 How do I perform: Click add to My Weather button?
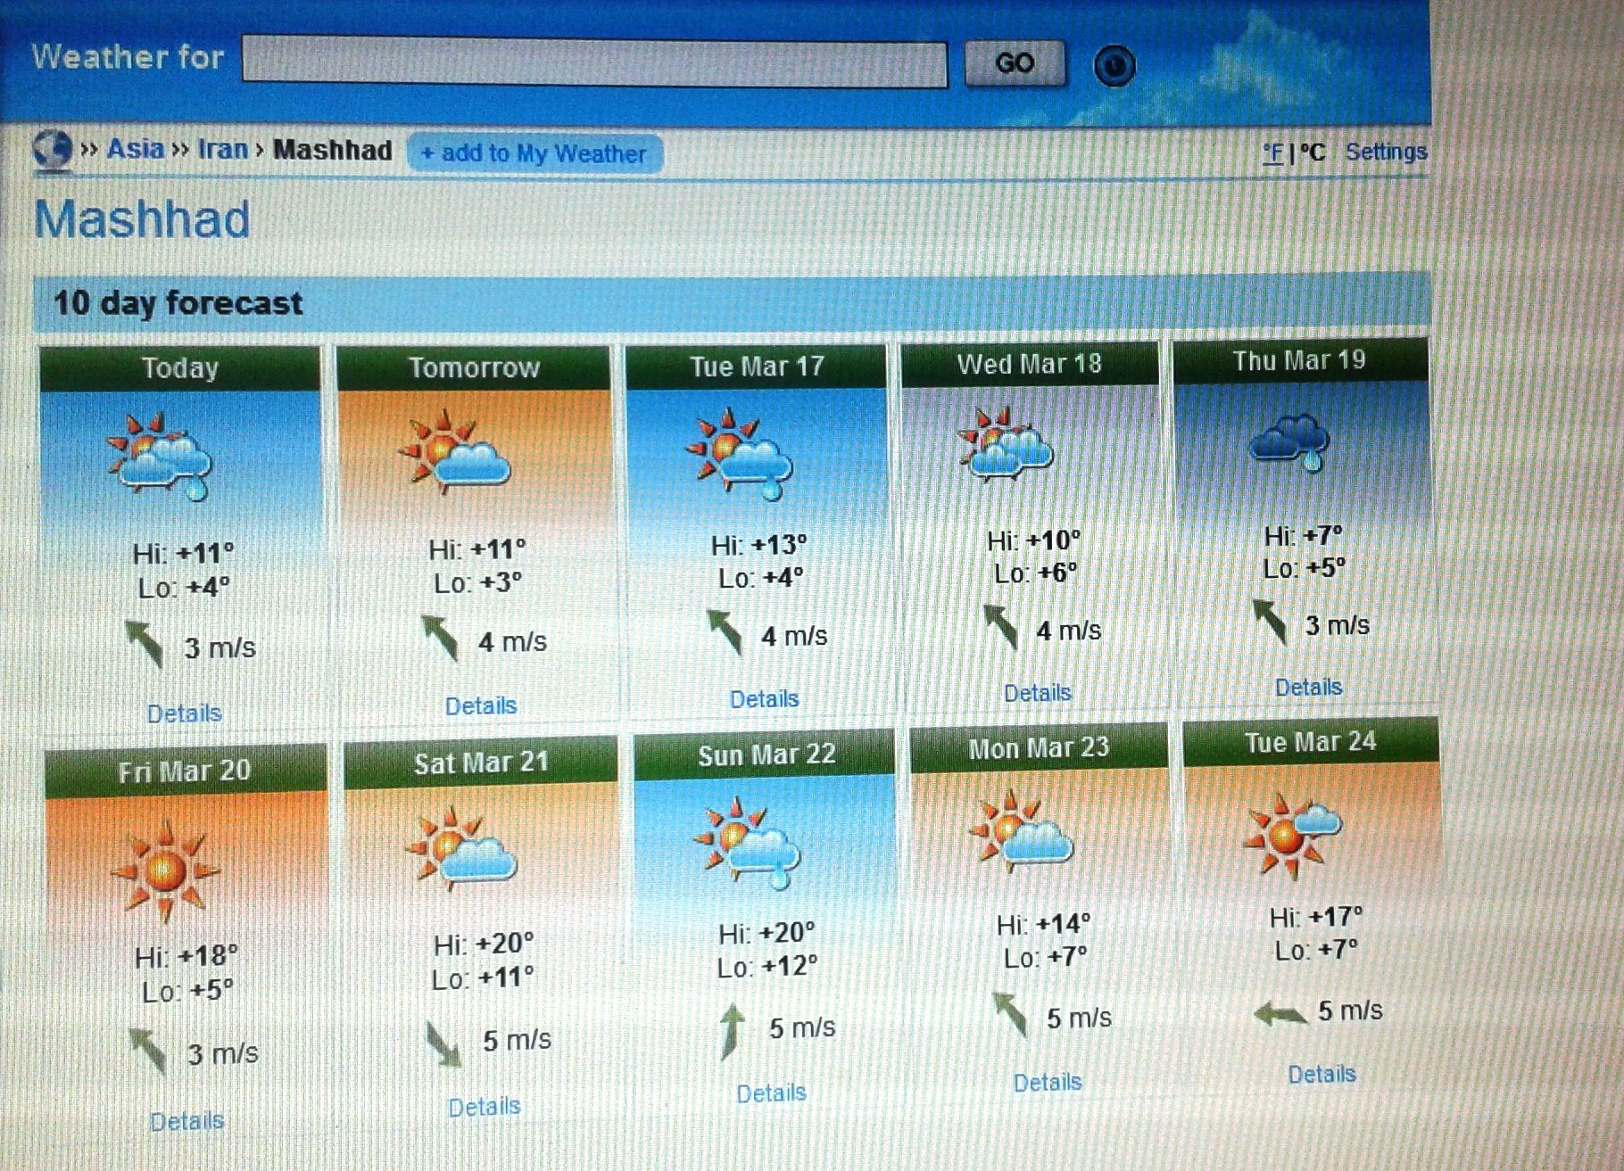(x=534, y=153)
